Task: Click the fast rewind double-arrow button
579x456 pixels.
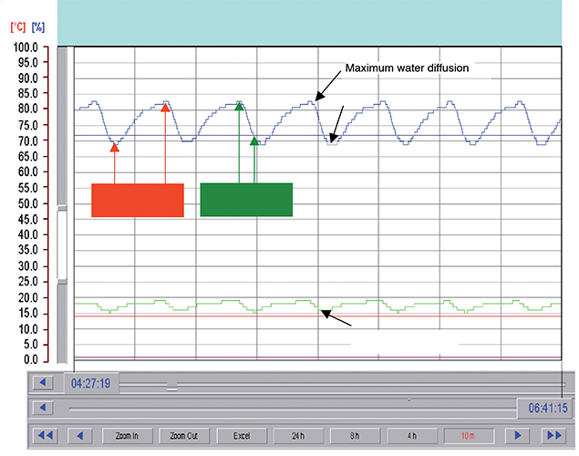Action: tap(45, 436)
